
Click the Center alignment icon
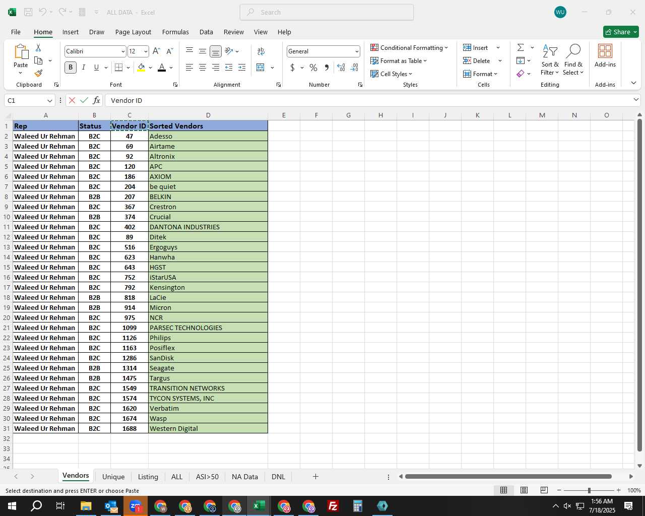[203, 68]
